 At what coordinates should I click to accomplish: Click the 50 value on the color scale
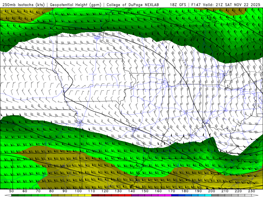(12, 191)
